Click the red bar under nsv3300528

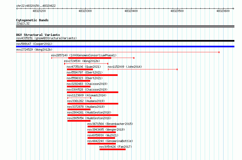pos(93,92)
